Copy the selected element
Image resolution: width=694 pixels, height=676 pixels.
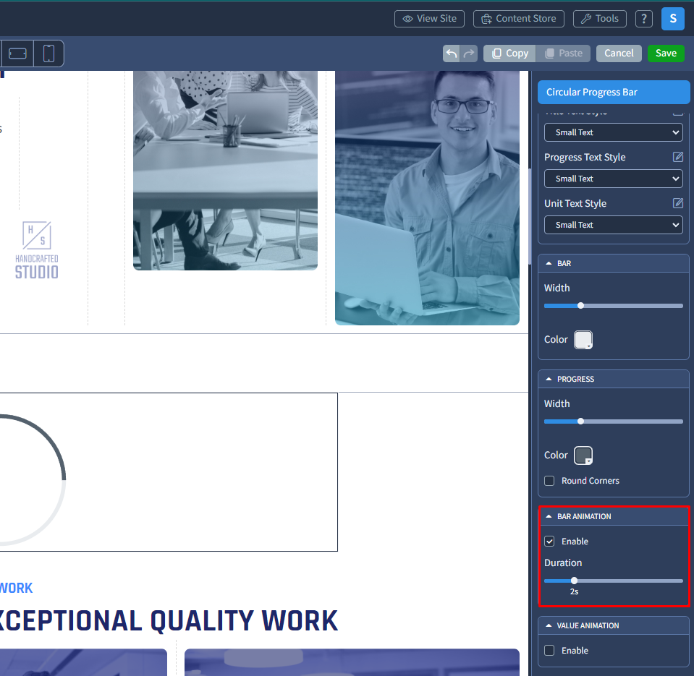[509, 54]
